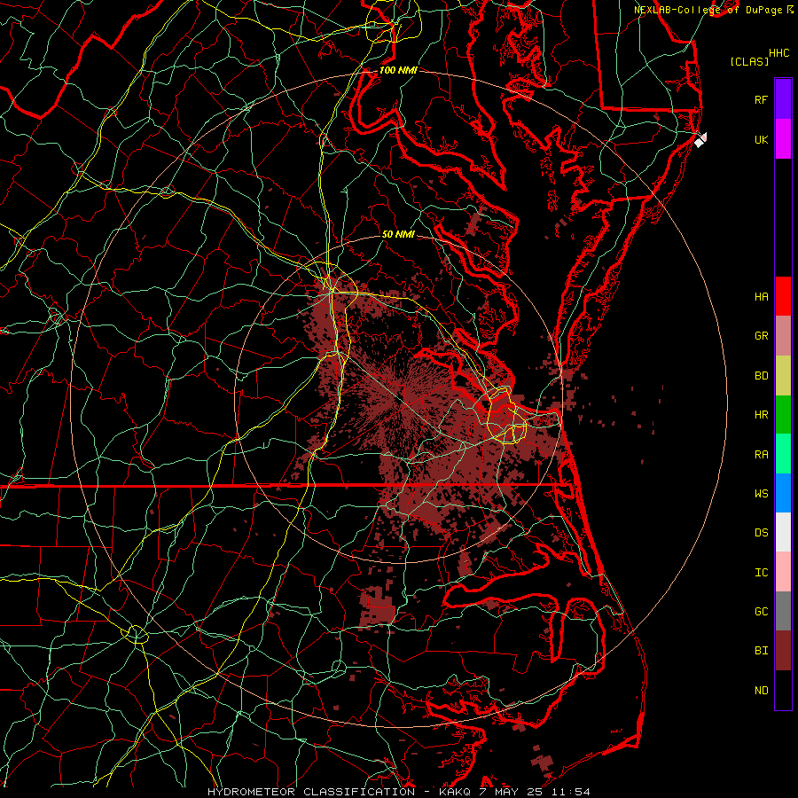Select the GC gray legend swatch
Screen dimensions: 798x798
tap(783, 611)
